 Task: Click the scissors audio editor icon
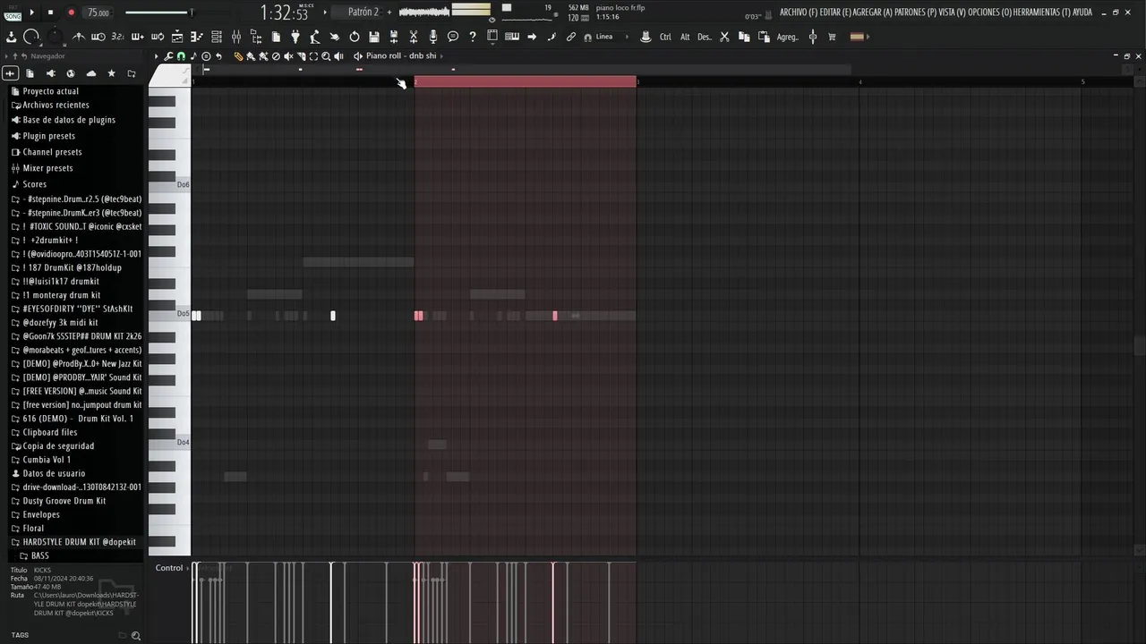[414, 37]
